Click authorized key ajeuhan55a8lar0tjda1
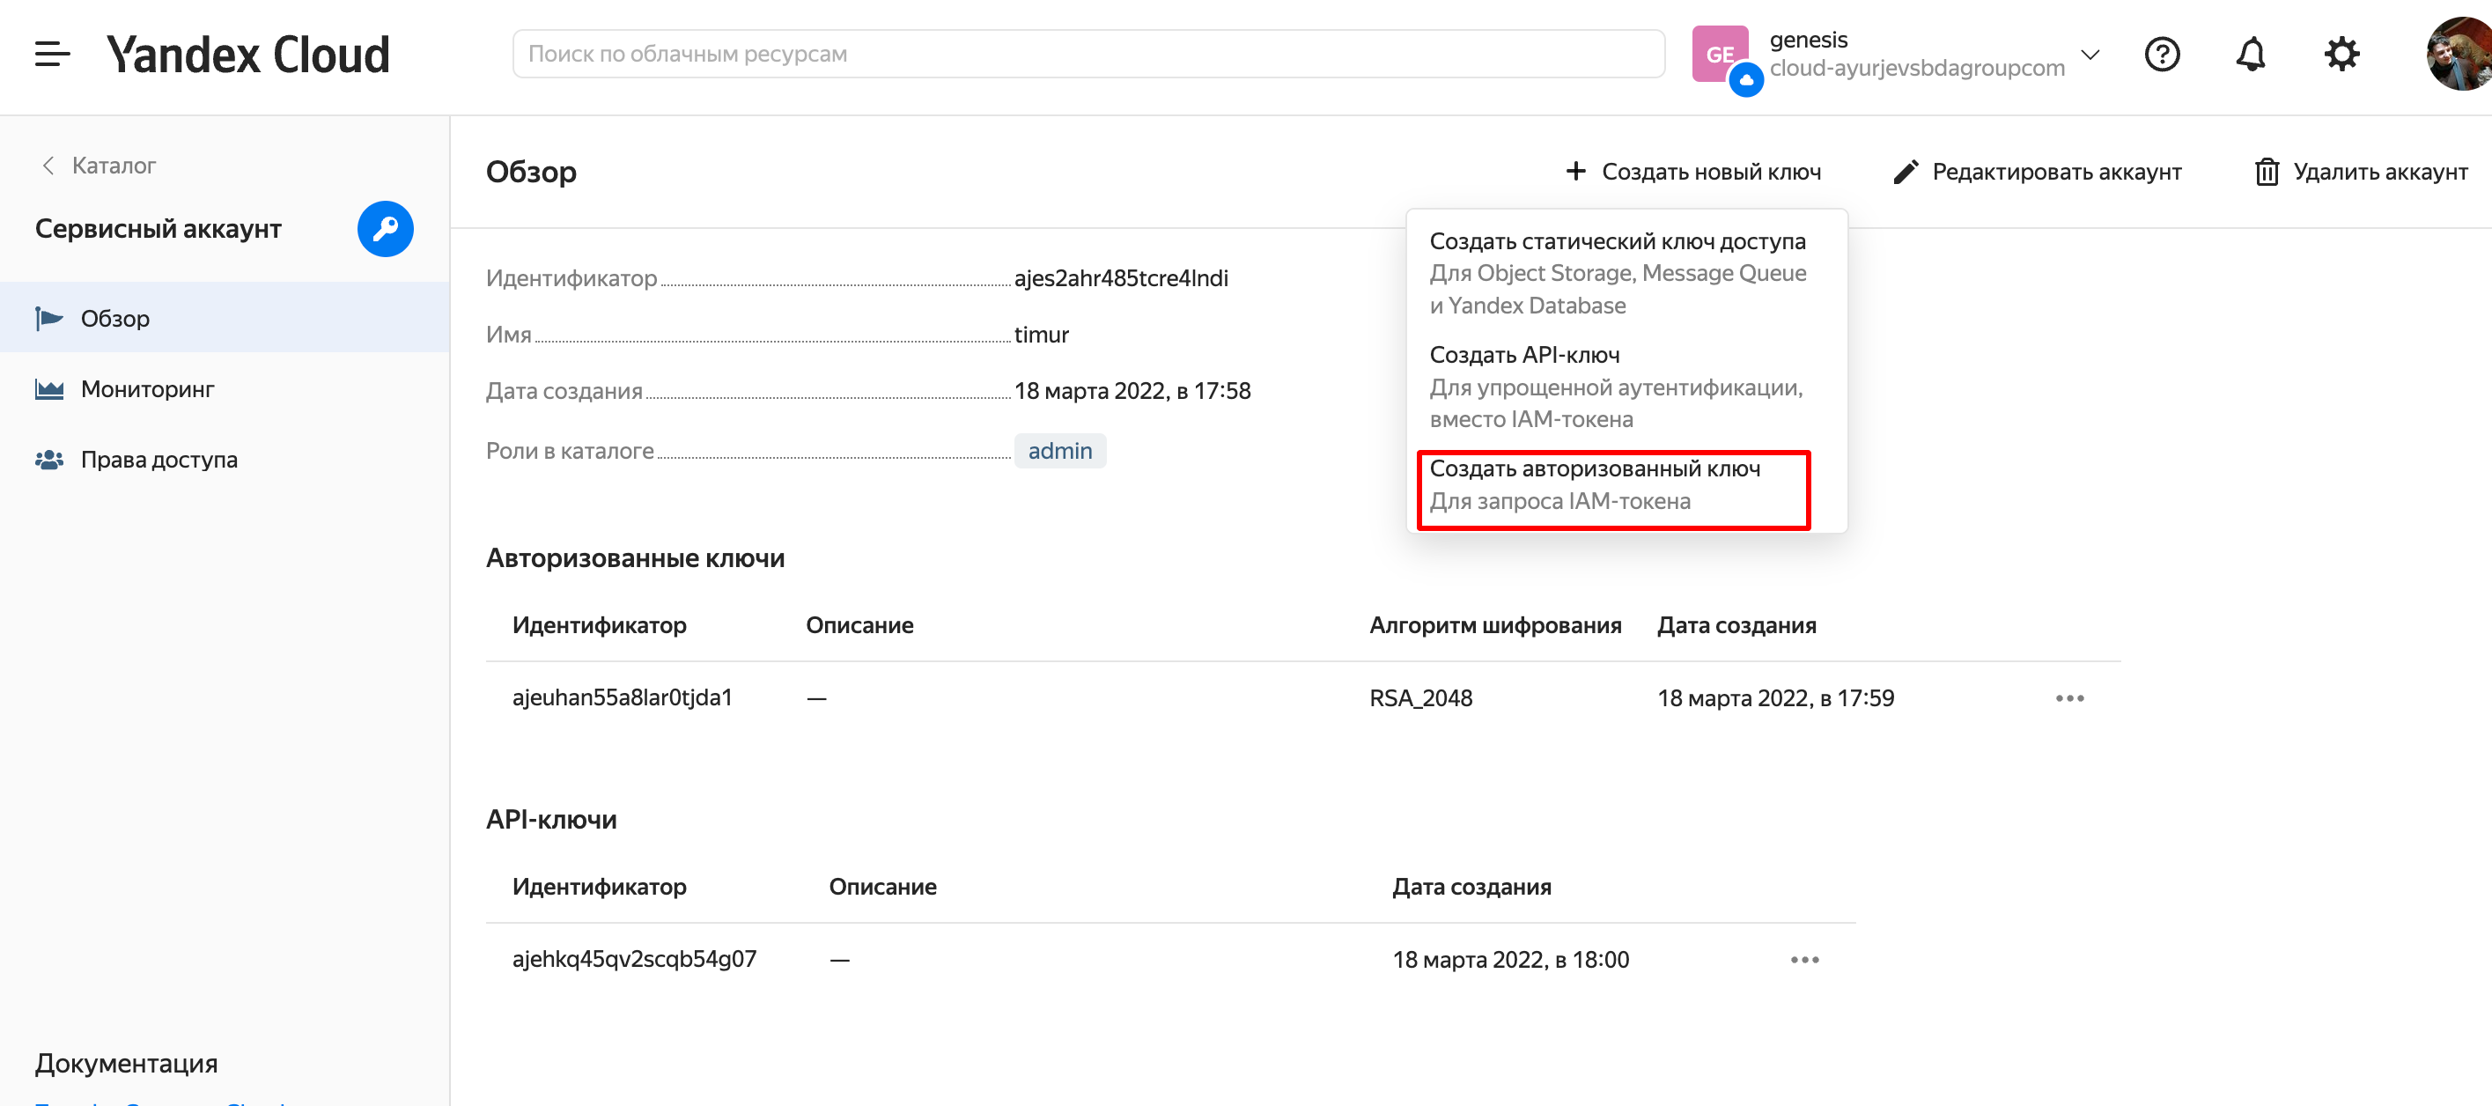This screenshot has height=1106, width=2492. 622,697
